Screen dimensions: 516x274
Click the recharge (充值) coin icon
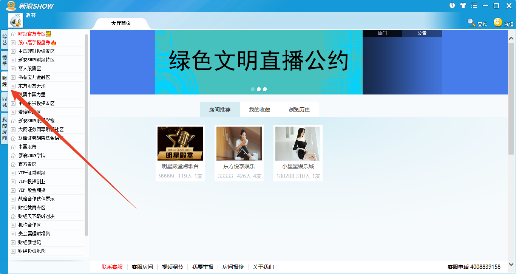(498, 22)
